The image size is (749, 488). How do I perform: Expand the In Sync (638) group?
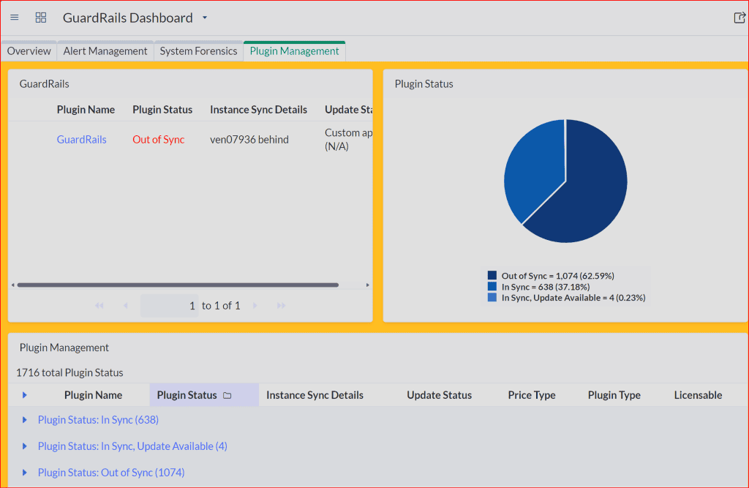pyautogui.click(x=24, y=420)
